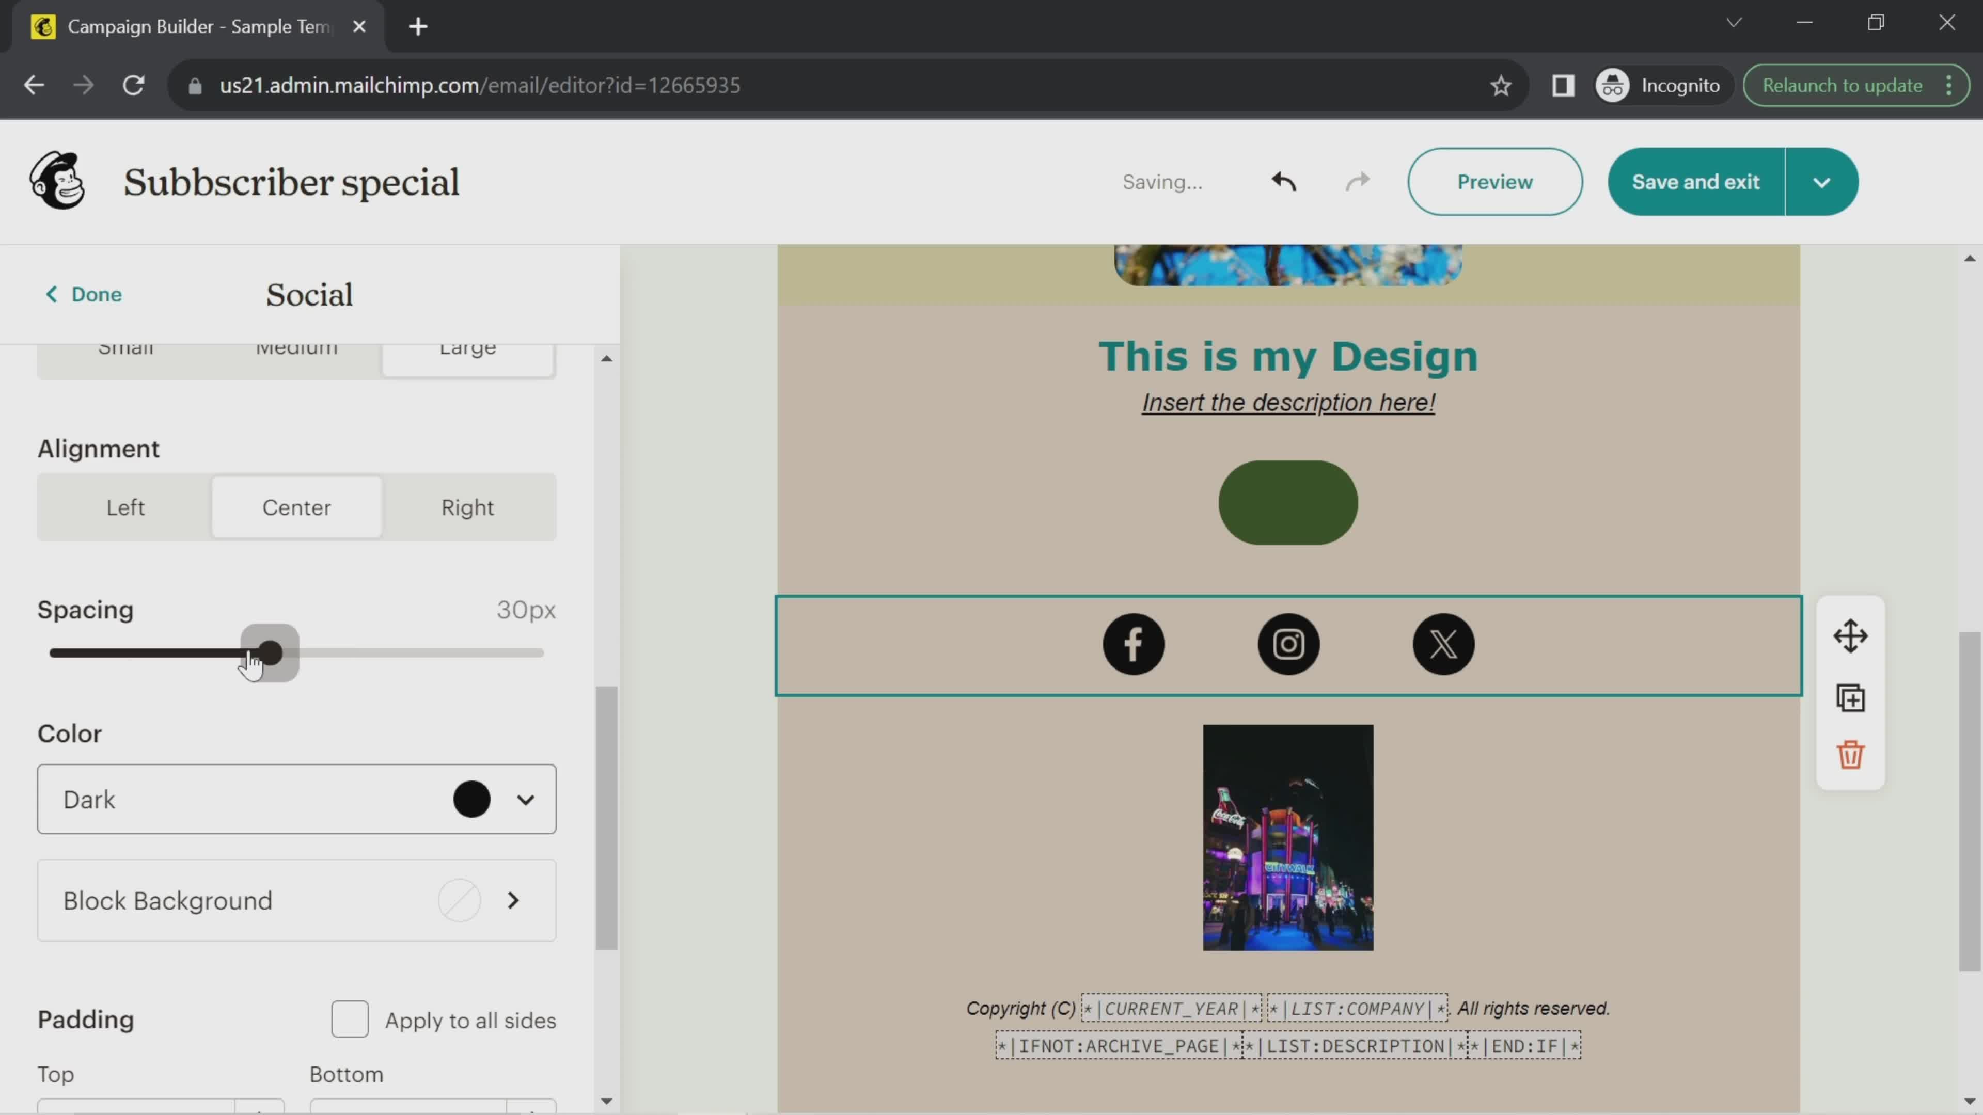The image size is (1983, 1115).
Task: Select the Small size tab for icons
Action: [x=125, y=346]
